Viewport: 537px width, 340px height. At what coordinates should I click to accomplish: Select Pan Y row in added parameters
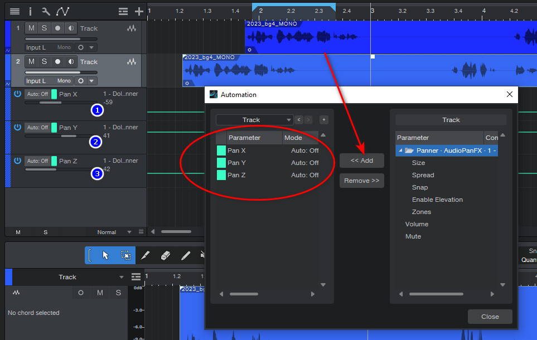pyautogui.click(x=268, y=163)
